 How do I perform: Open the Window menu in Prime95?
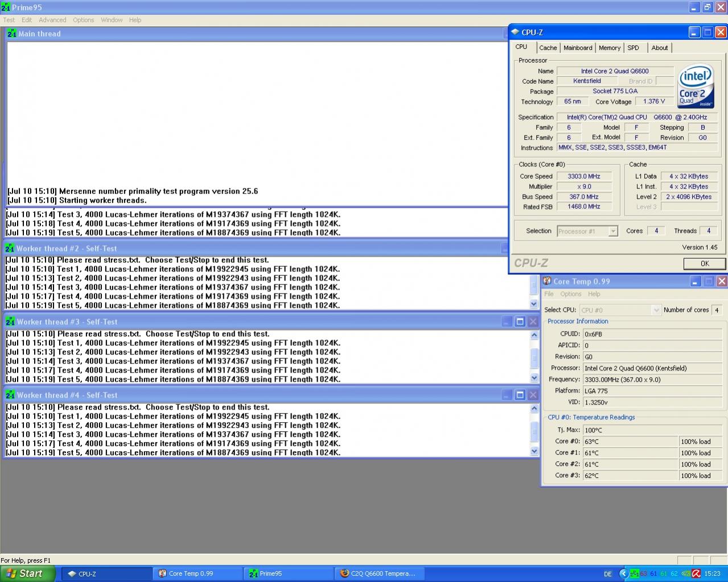pos(112,20)
